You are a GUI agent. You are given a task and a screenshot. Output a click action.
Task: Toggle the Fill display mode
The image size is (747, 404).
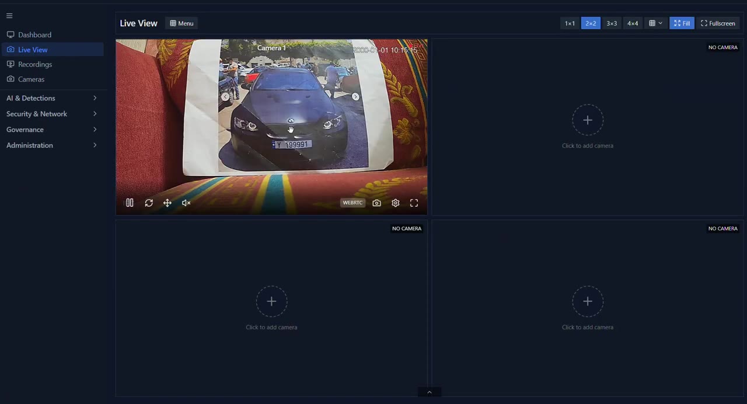(682, 23)
